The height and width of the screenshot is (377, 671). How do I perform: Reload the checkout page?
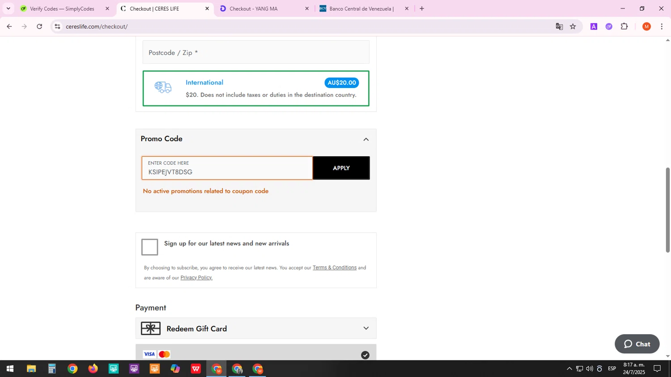point(39,27)
